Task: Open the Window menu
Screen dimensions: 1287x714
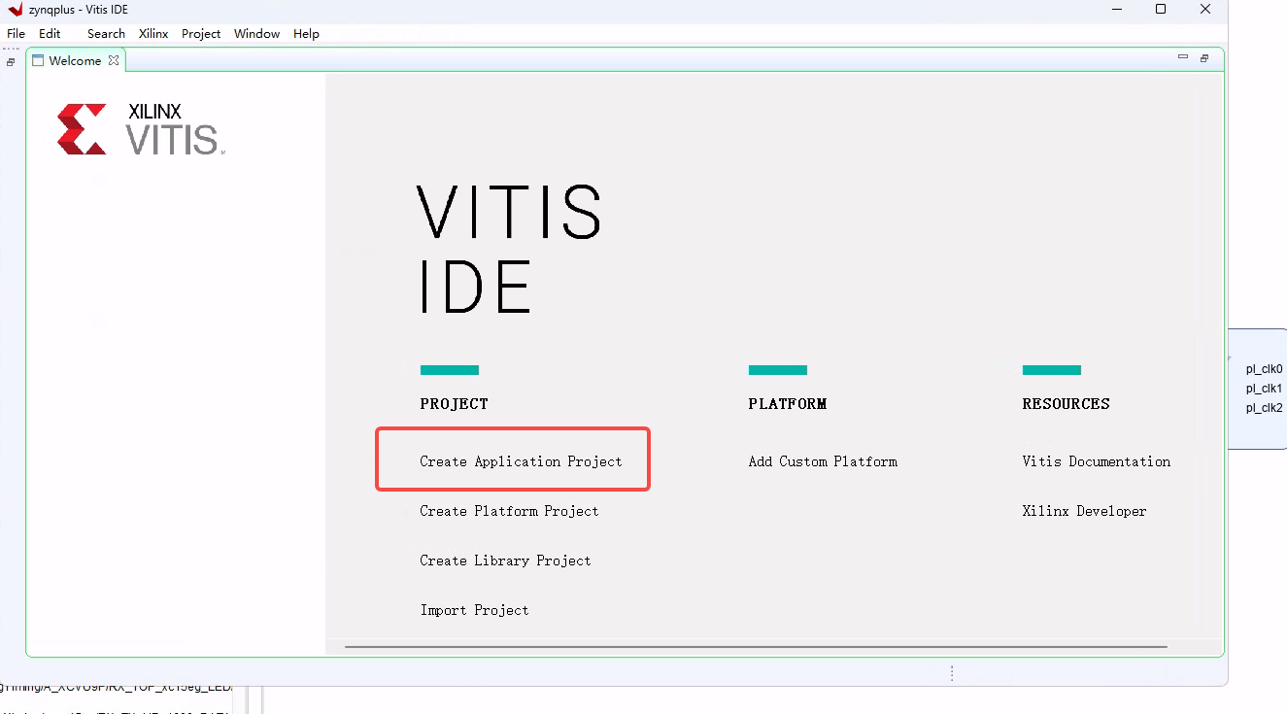Action: [x=256, y=33]
